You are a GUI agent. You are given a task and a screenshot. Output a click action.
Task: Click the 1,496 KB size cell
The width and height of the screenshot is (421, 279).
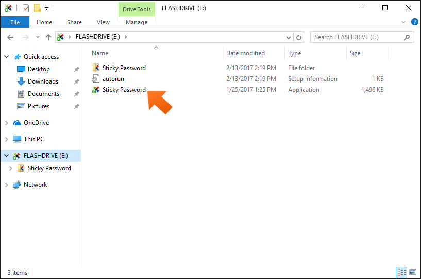tap(373, 90)
